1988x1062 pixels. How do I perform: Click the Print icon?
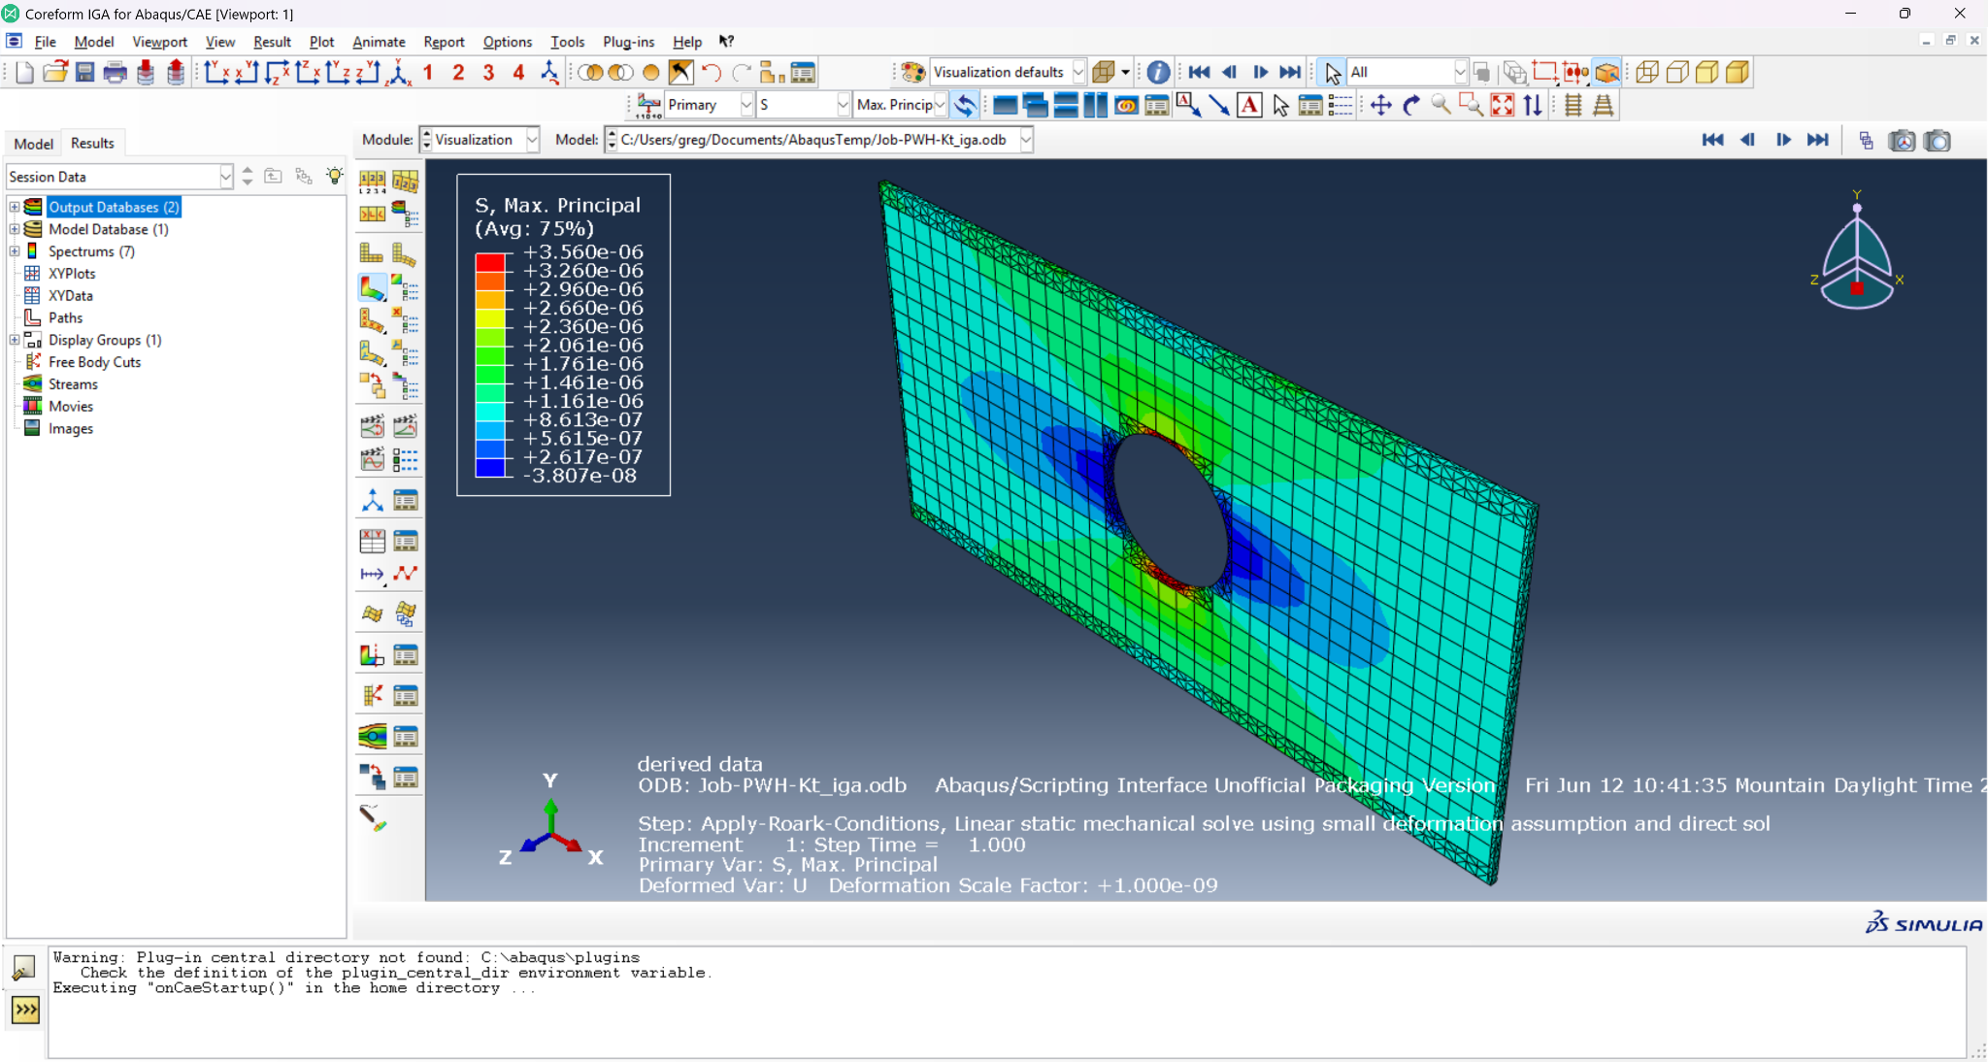tap(115, 72)
